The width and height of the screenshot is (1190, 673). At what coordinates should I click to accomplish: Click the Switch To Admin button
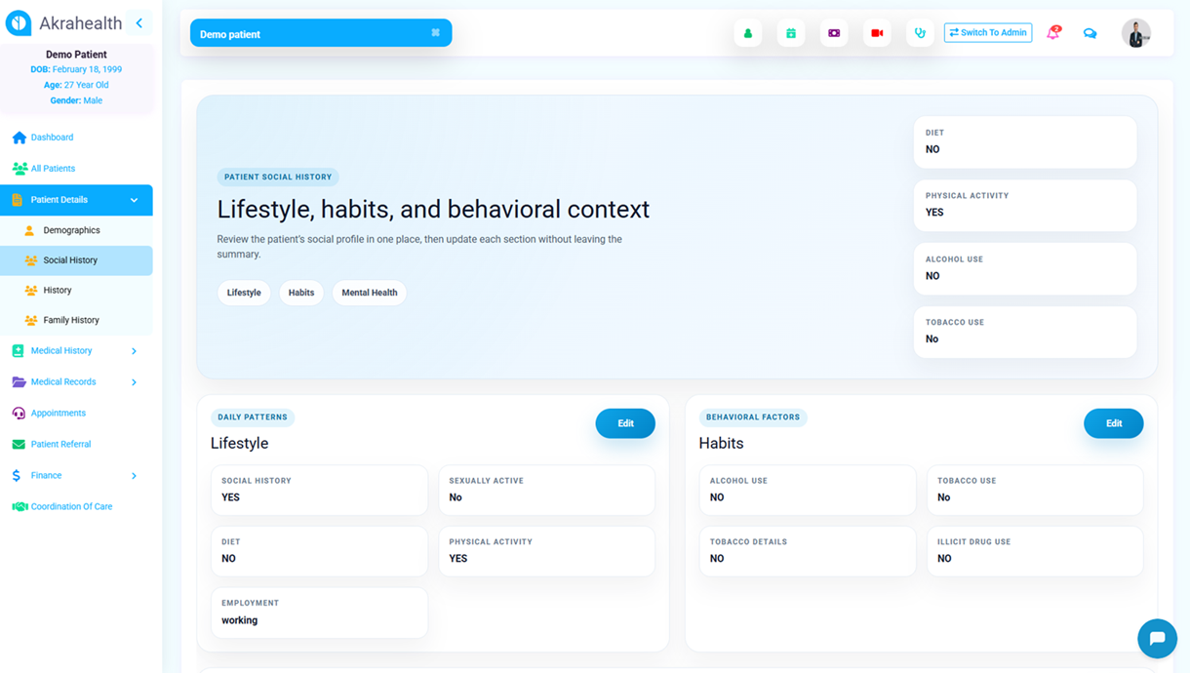point(988,32)
